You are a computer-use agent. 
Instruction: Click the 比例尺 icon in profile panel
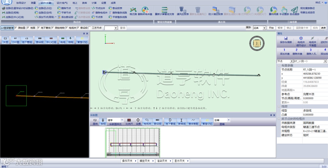coord(129,122)
